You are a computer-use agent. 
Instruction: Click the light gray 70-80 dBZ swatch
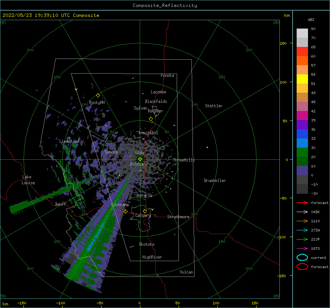pos(302,33)
